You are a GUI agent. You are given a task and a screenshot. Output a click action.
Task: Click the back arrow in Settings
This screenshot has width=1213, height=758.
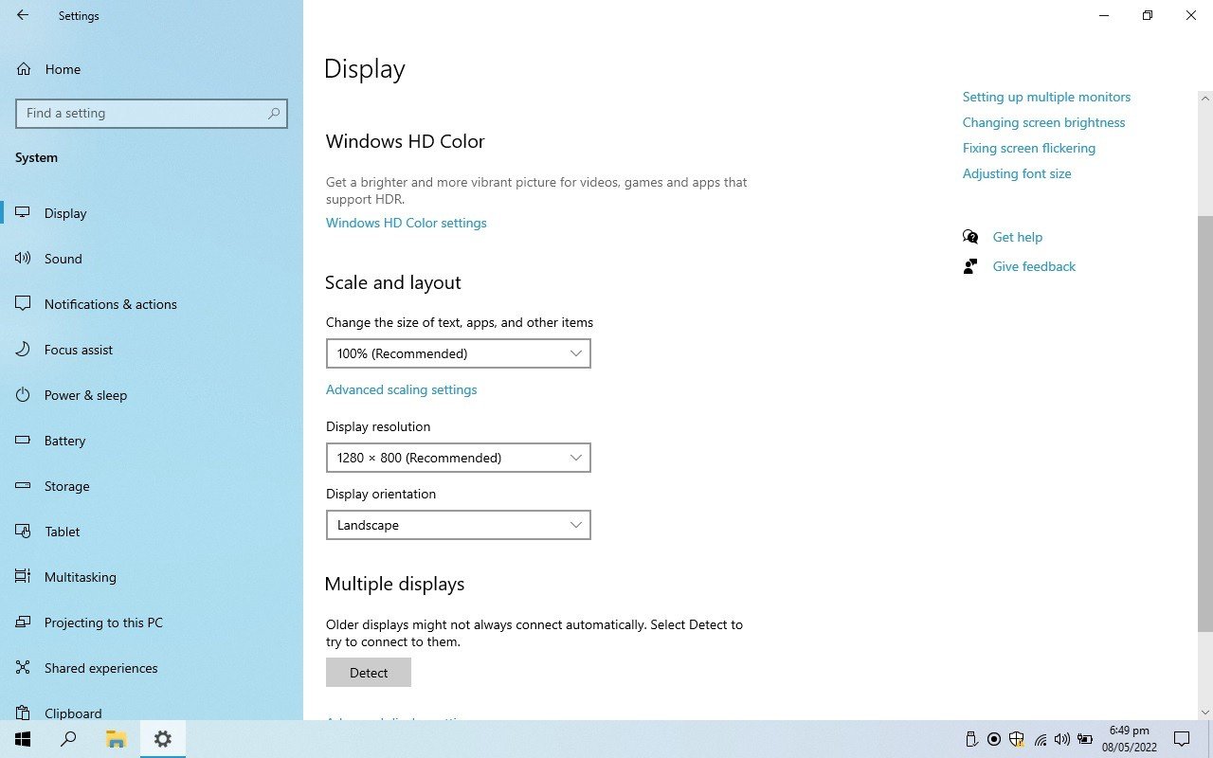[23, 15]
